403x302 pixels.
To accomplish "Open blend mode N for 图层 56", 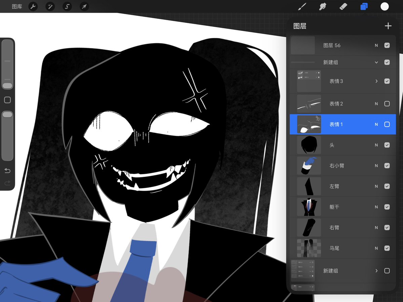I will tap(376, 45).
